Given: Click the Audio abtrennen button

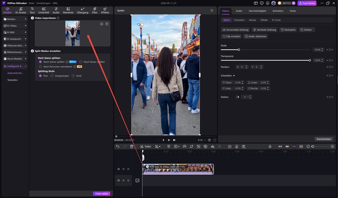Looking at the screenshot, I should pyautogui.click(x=256, y=36).
